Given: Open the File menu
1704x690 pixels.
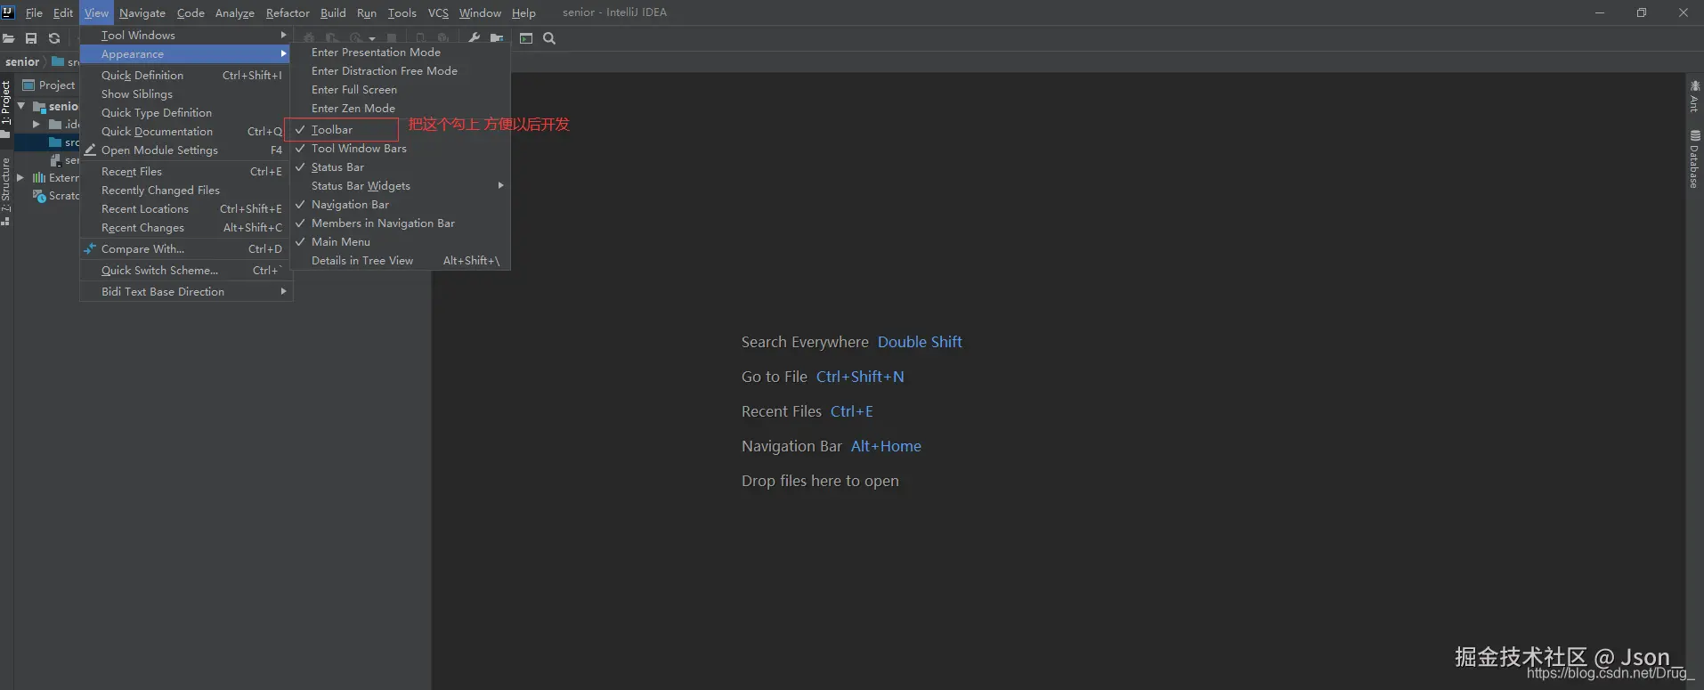Looking at the screenshot, I should pyautogui.click(x=34, y=12).
